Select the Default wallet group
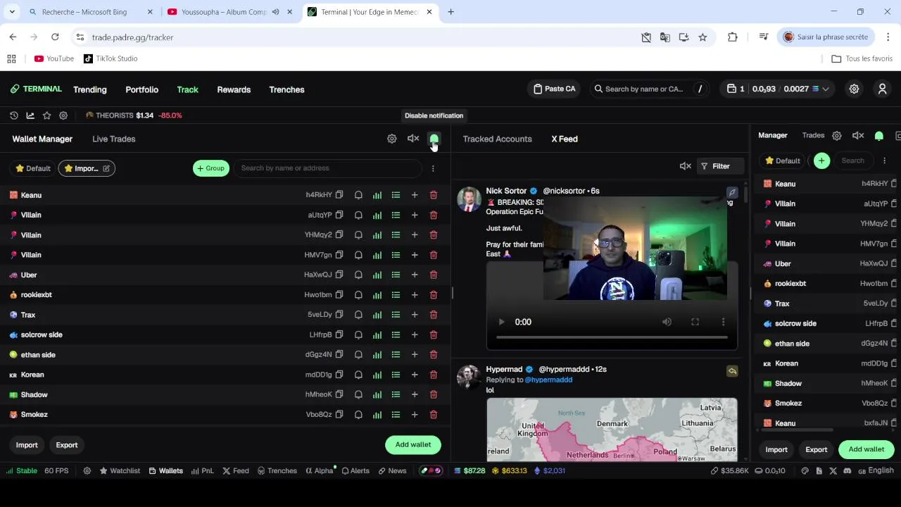The width and height of the screenshot is (901, 507). pos(32,168)
